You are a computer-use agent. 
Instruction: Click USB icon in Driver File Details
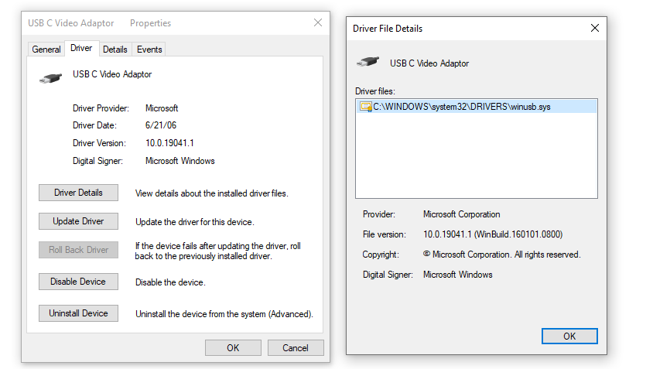coord(368,63)
